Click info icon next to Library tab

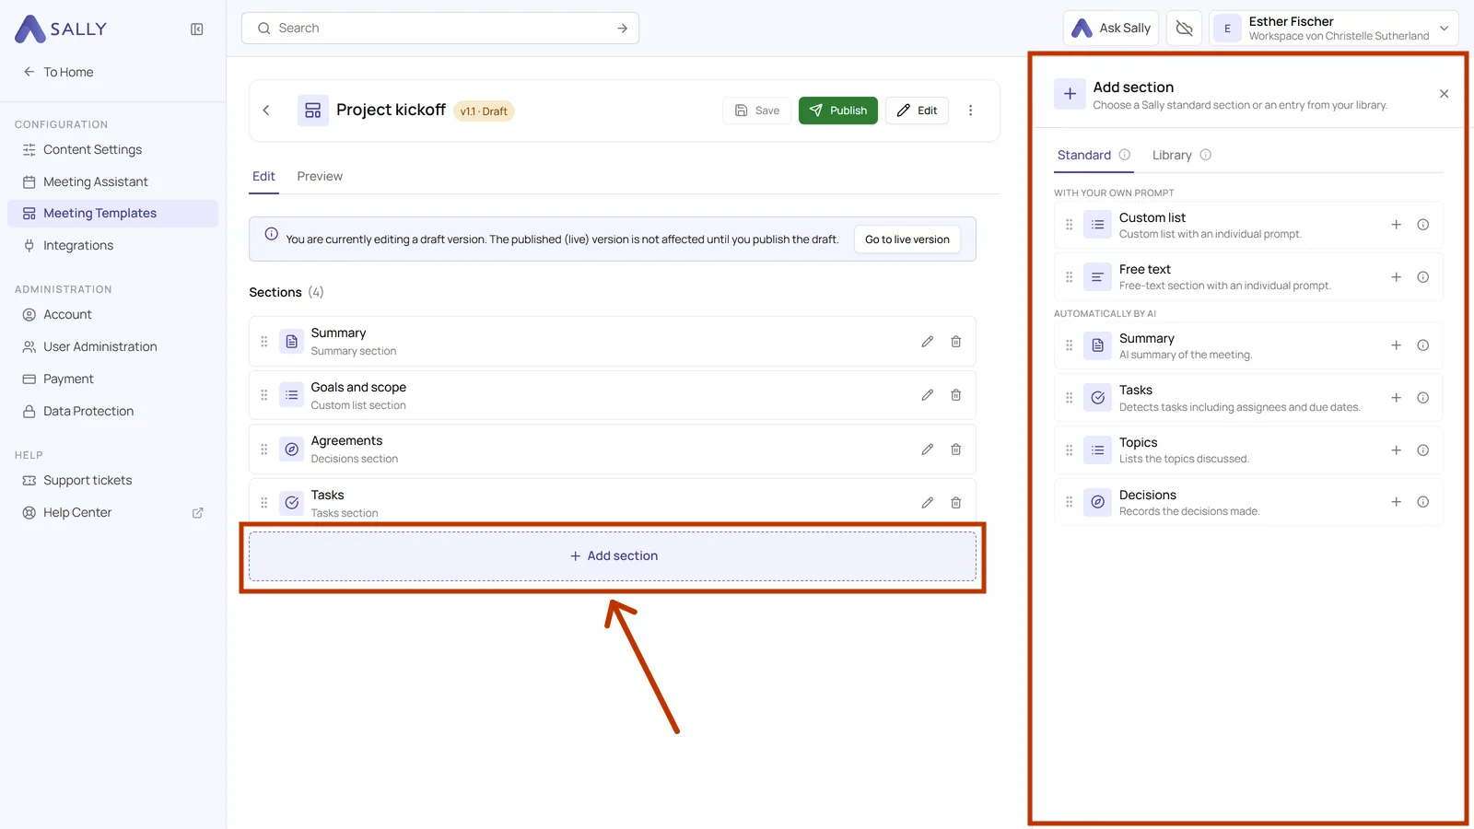coord(1206,155)
